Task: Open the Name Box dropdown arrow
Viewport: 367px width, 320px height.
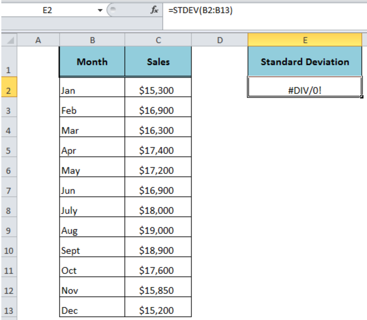Action: (100, 10)
